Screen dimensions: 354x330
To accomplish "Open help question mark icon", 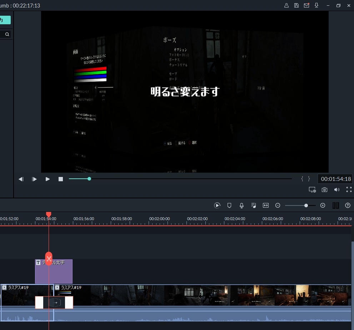I will point(348,205).
